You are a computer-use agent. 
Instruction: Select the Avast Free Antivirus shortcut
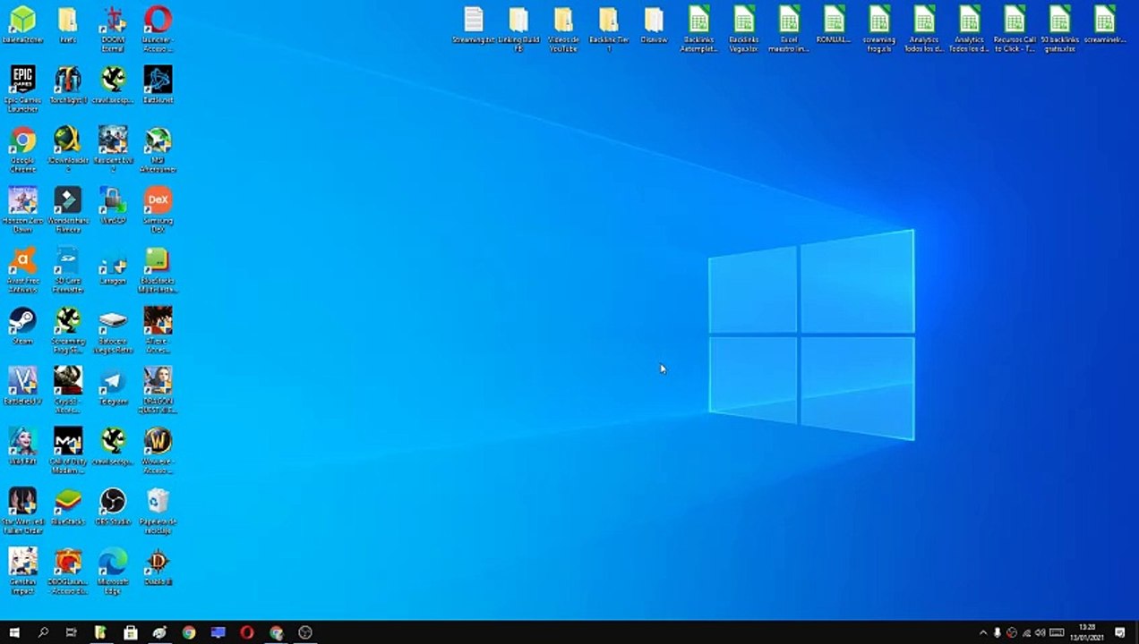point(22,269)
